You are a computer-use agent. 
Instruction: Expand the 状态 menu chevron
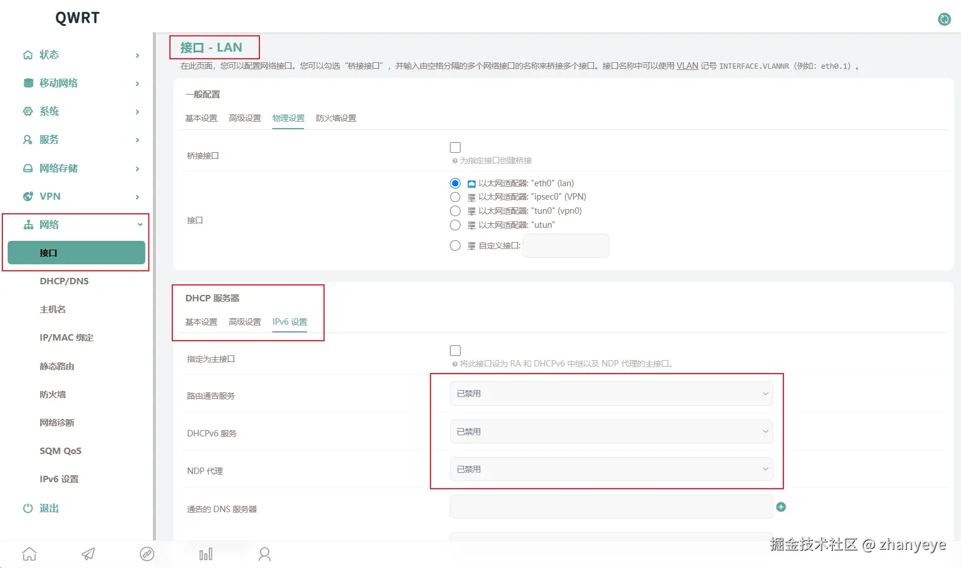138,55
